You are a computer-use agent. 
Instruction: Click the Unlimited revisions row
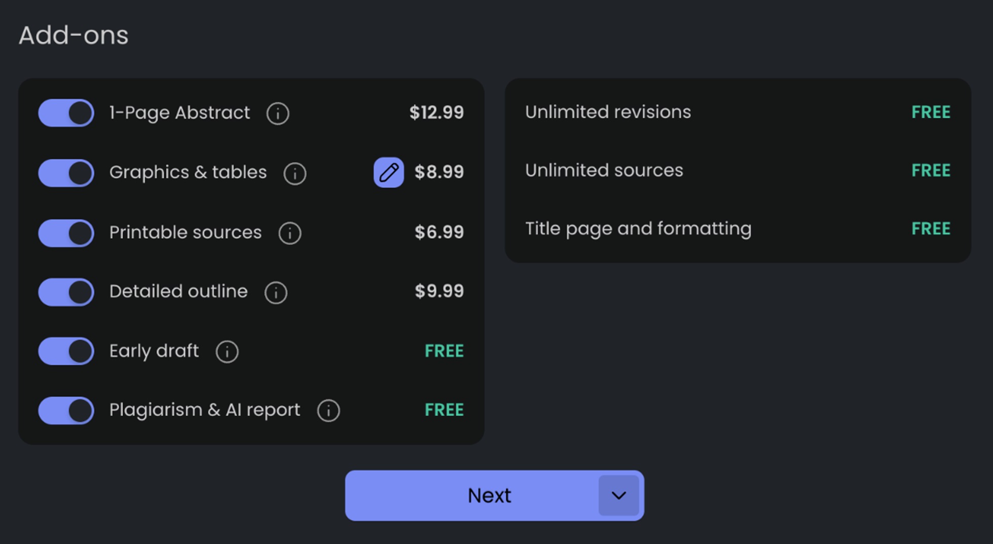[x=608, y=112]
